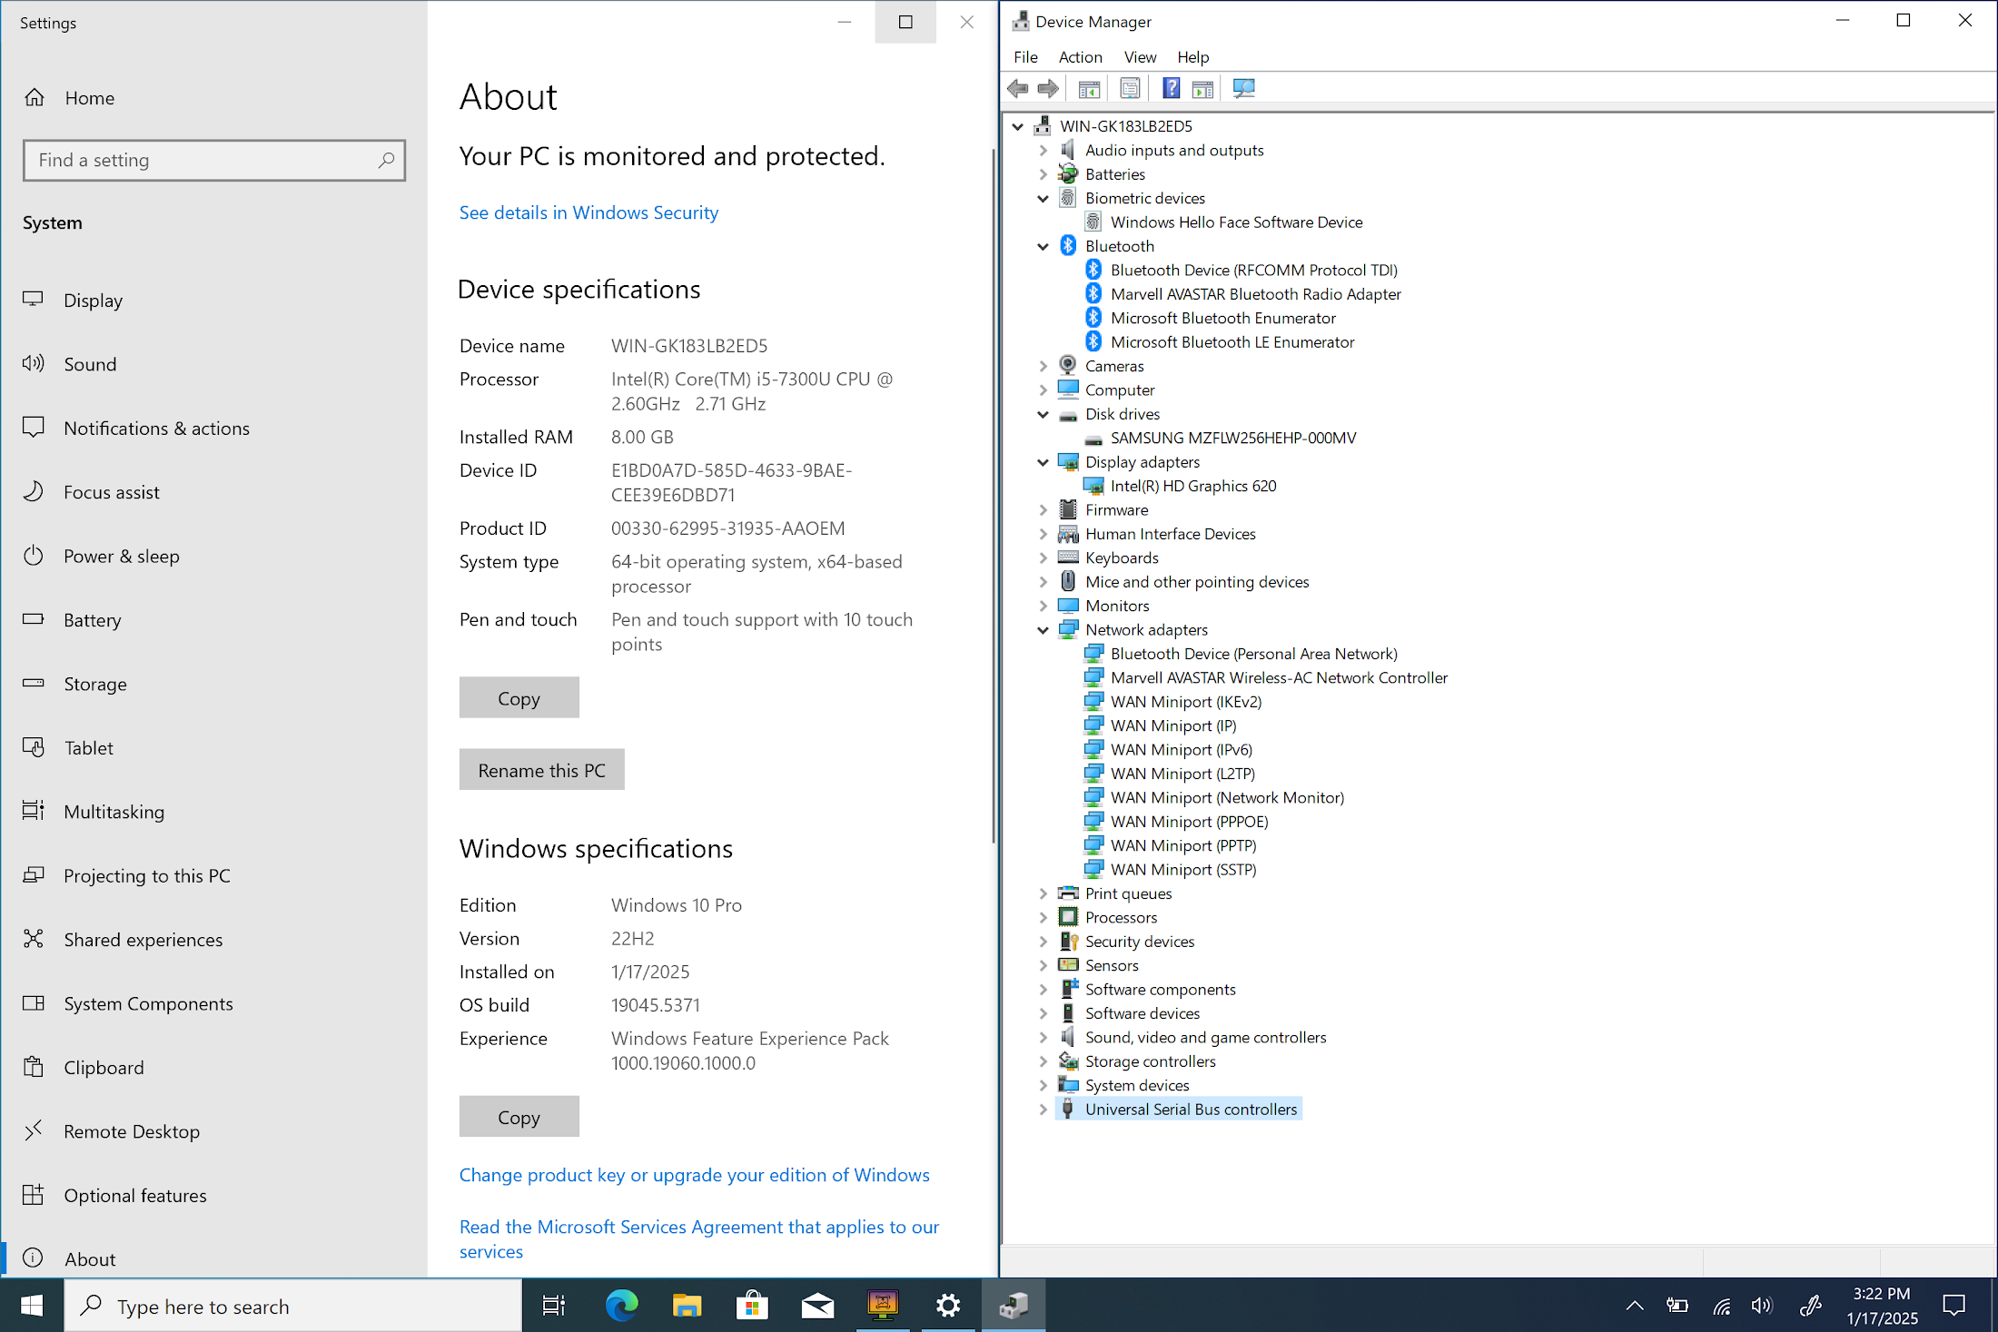Expand Audio inputs and outputs
The image size is (1998, 1332).
[1044, 151]
